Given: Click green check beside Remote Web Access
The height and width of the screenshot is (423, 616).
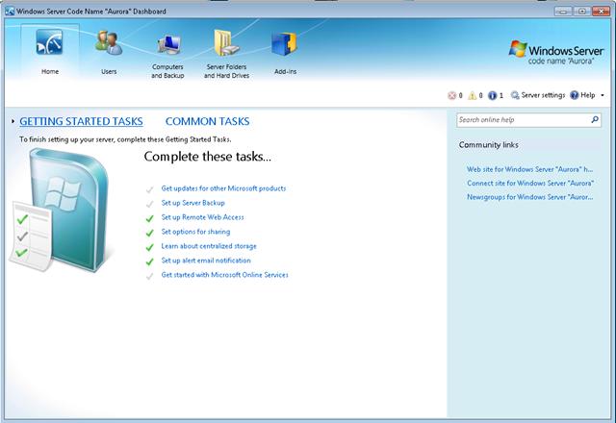Looking at the screenshot, I should pos(150,218).
